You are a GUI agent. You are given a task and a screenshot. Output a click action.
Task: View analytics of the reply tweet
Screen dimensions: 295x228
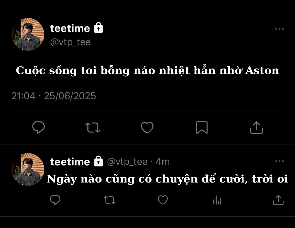pos(217,201)
